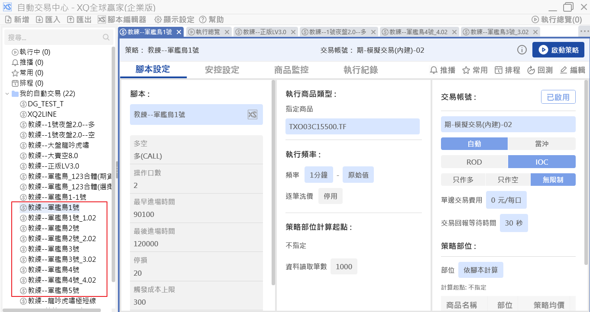Click the search magnifier icon in sidebar
This screenshot has height=312, width=590.
[106, 38]
